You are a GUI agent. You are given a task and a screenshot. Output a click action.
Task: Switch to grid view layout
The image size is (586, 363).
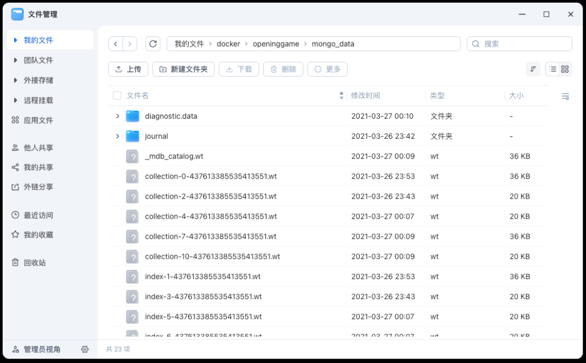pos(565,69)
